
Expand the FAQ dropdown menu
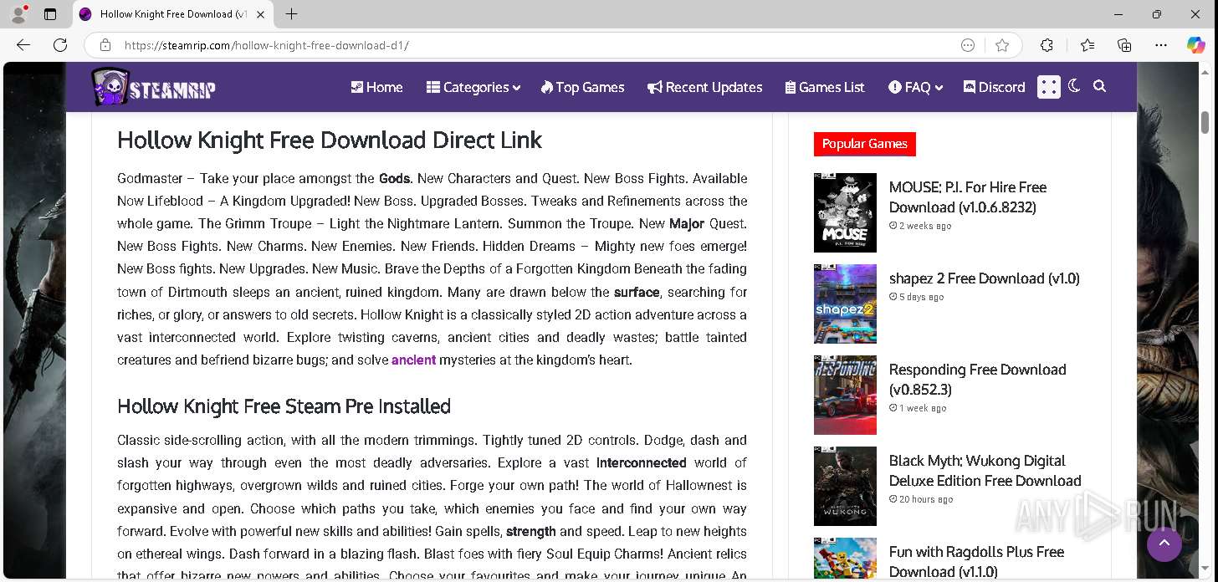click(x=915, y=87)
